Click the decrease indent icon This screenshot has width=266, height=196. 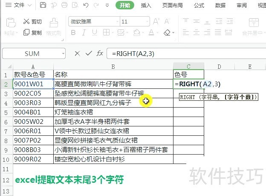coord(219,21)
